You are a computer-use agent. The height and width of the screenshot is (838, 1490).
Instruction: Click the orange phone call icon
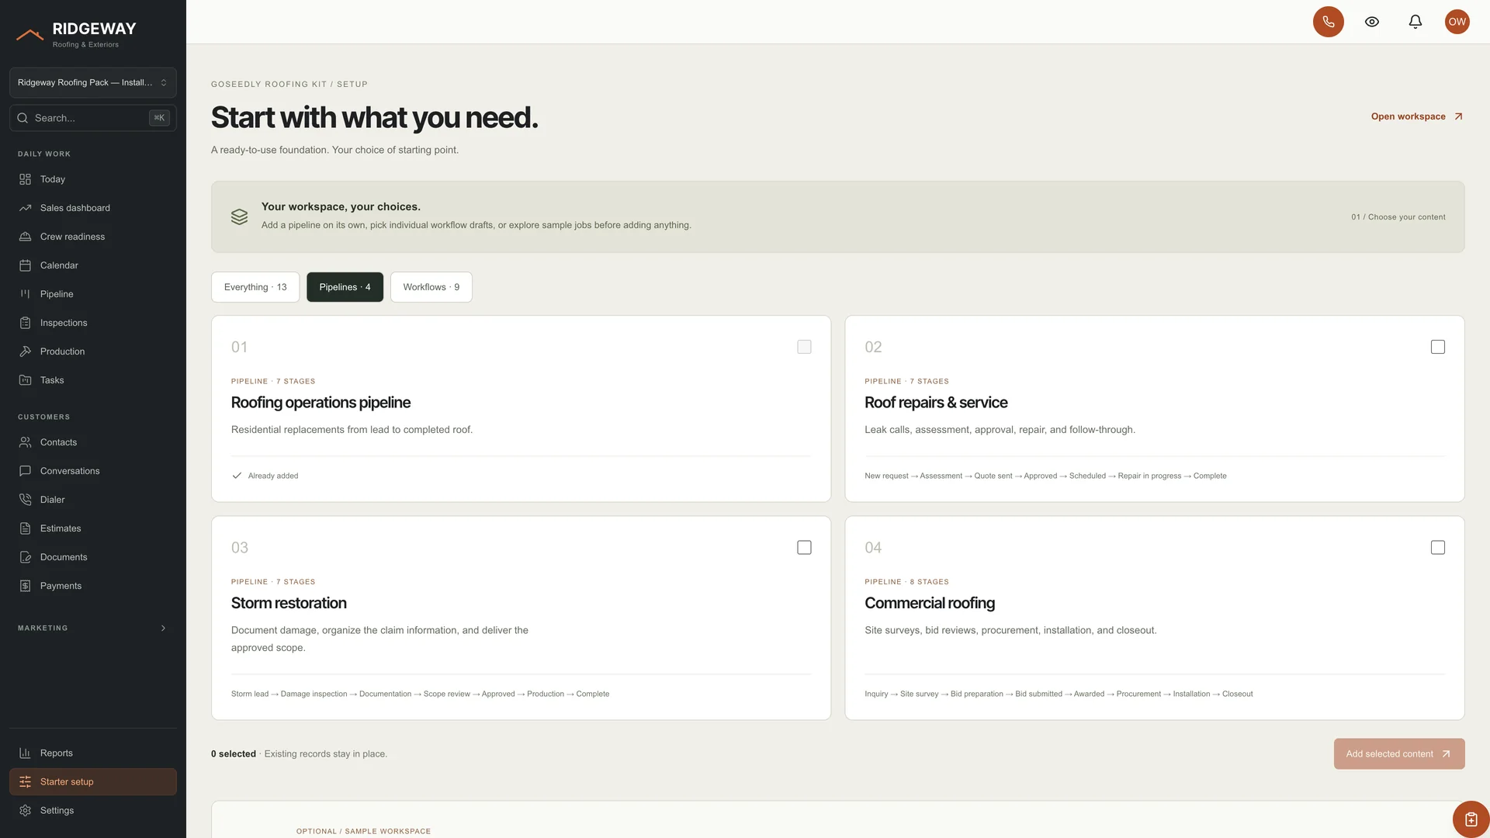click(1328, 22)
